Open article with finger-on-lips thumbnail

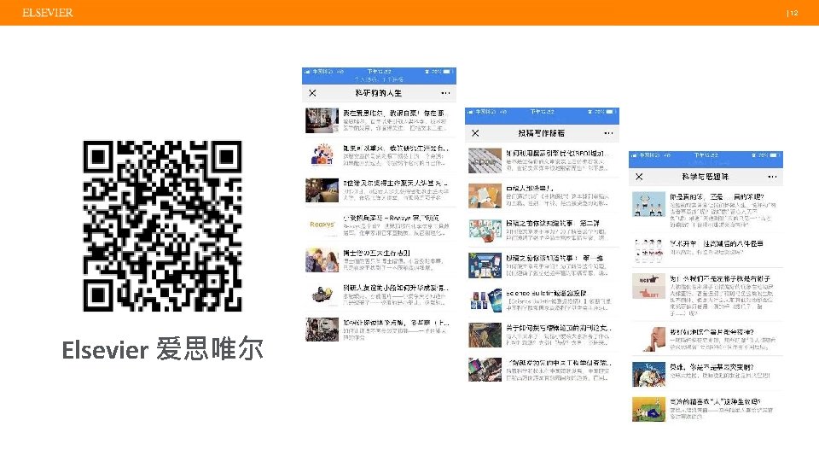coord(648,339)
